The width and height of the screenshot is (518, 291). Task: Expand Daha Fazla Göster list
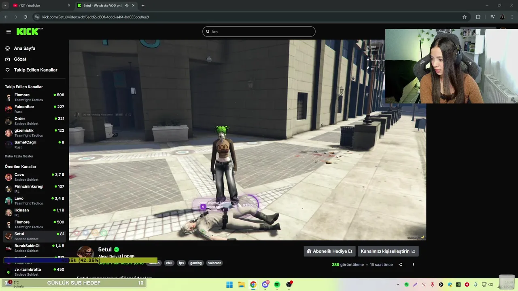[19, 156]
